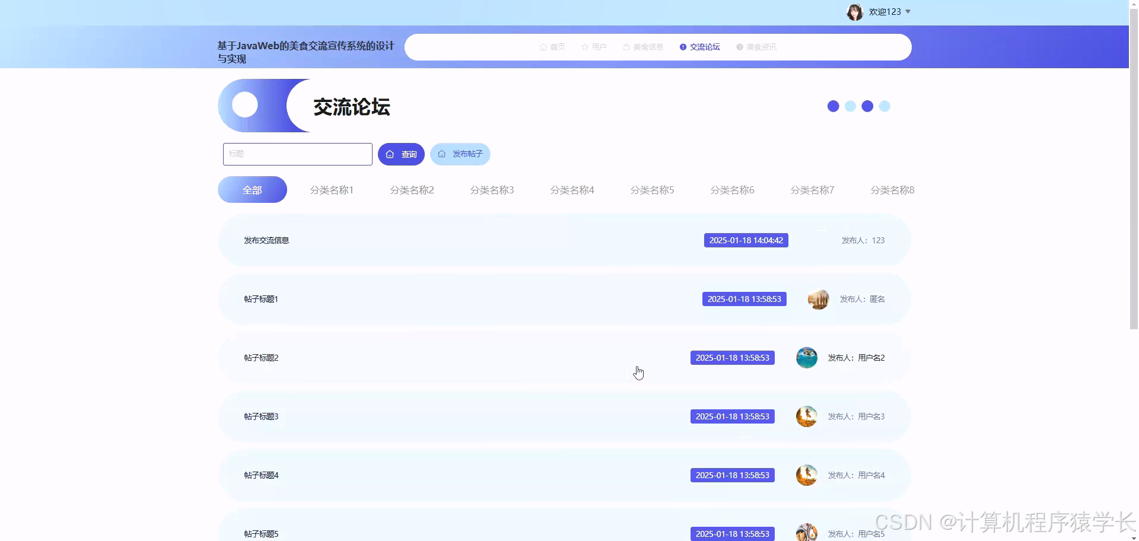Click the icon beside 美食资讯
Viewport: 1139px width, 541px height.
point(739,47)
